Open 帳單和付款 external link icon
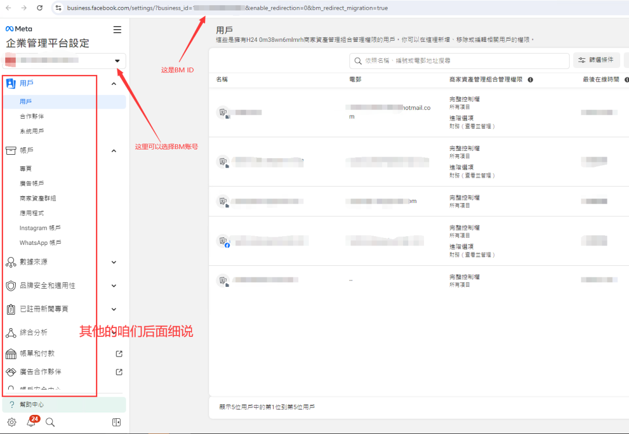The width and height of the screenshot is (629, 434). [119, 354]
